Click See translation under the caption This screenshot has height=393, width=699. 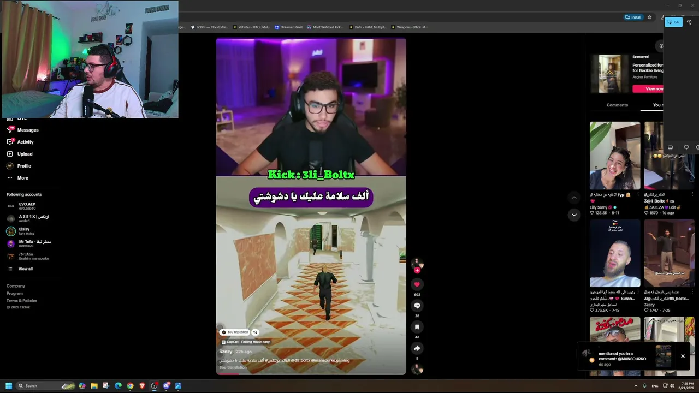point(233,367)
